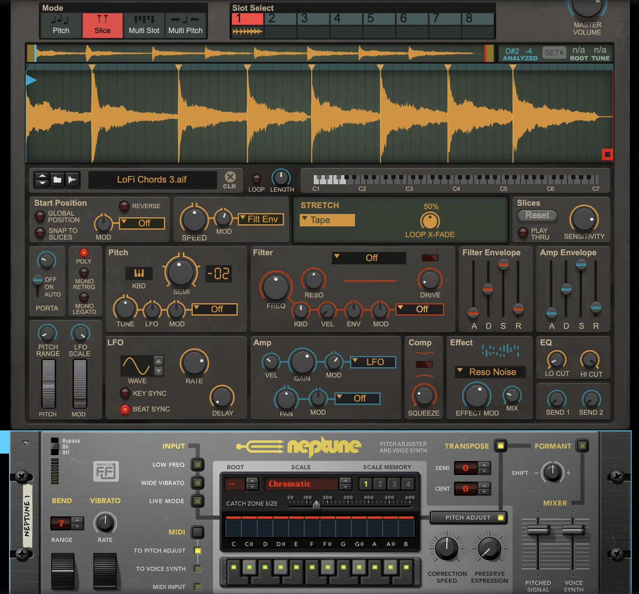Enable MONO LEGATO mode
Screen dimensions: 639x594
pos(84,297)
